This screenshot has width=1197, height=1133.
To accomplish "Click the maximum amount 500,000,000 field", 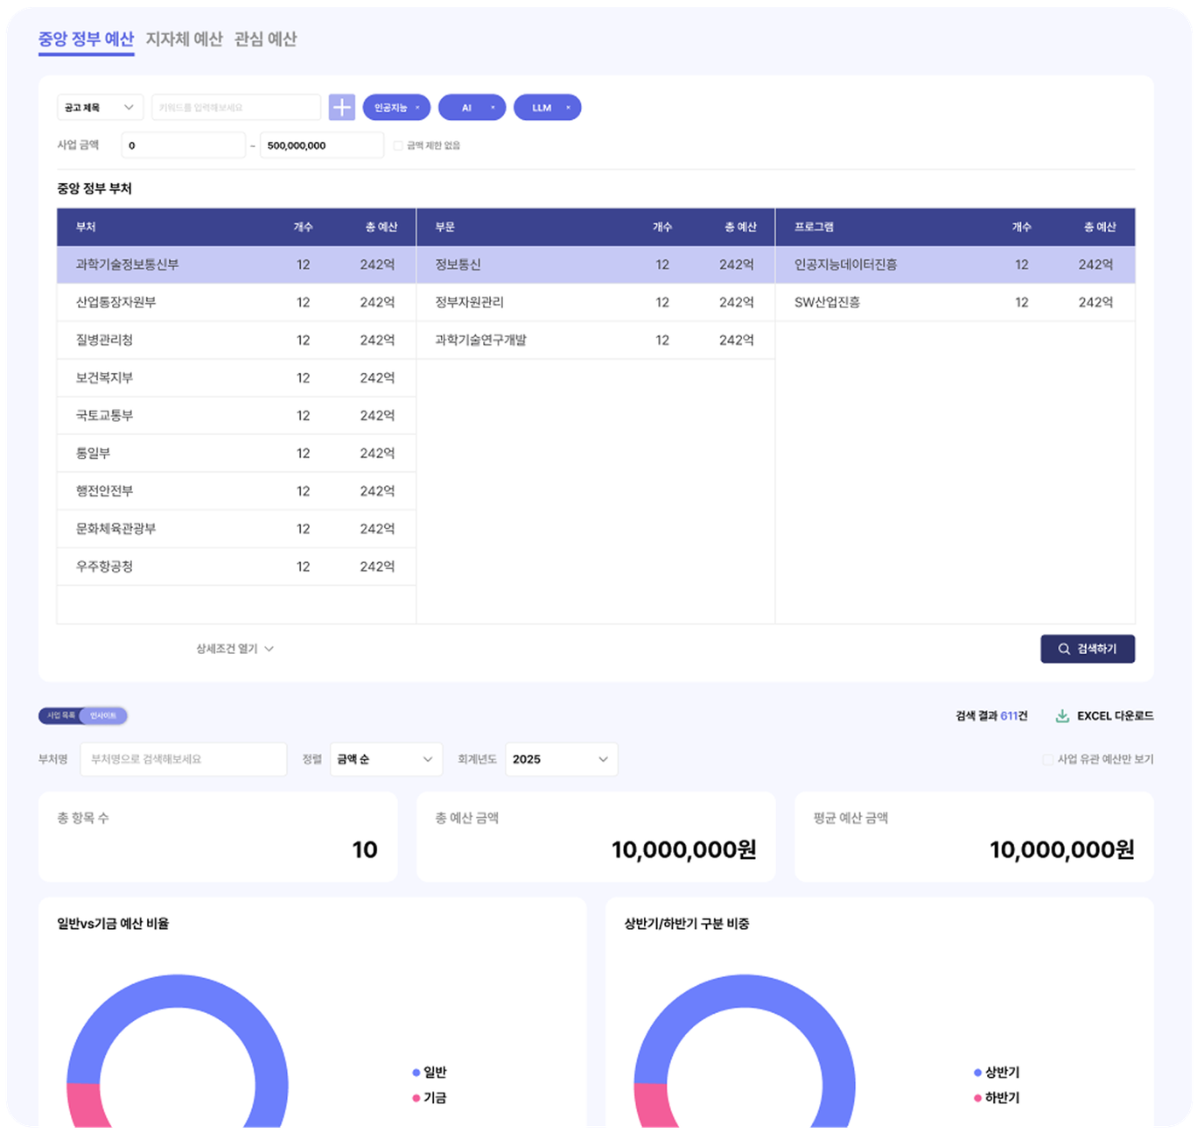I will click(322, 145).
